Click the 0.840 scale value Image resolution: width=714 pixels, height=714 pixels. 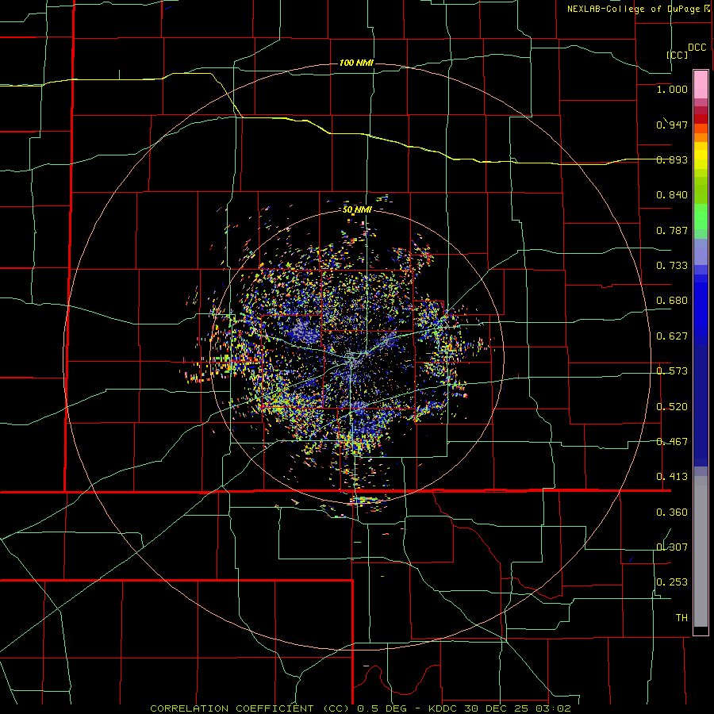coord(672,195)
